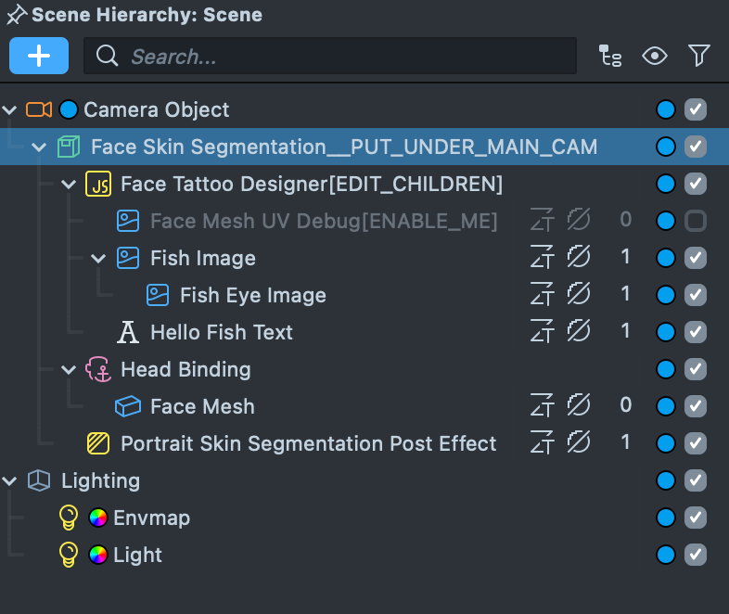The width and height of the screenshot is (729, 614).
Task: Click the Envmap light bulb icon
Action: pos(68,518)
